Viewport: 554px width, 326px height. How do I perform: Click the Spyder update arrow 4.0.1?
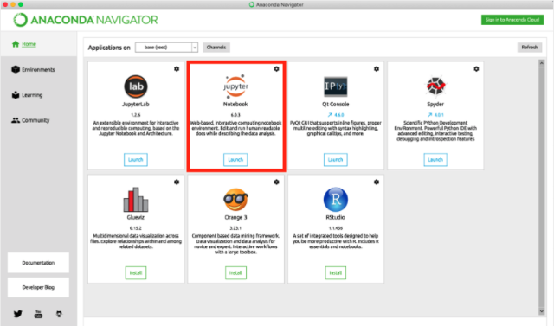point(435,115)
